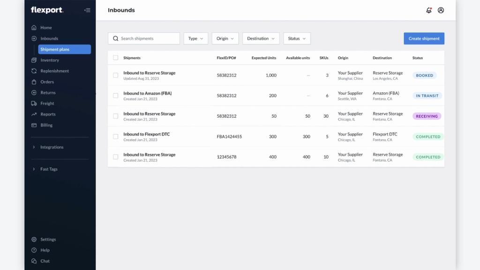The image size is (480, 270).
Task: Click the Flexport logo
Action: [47, 10]
